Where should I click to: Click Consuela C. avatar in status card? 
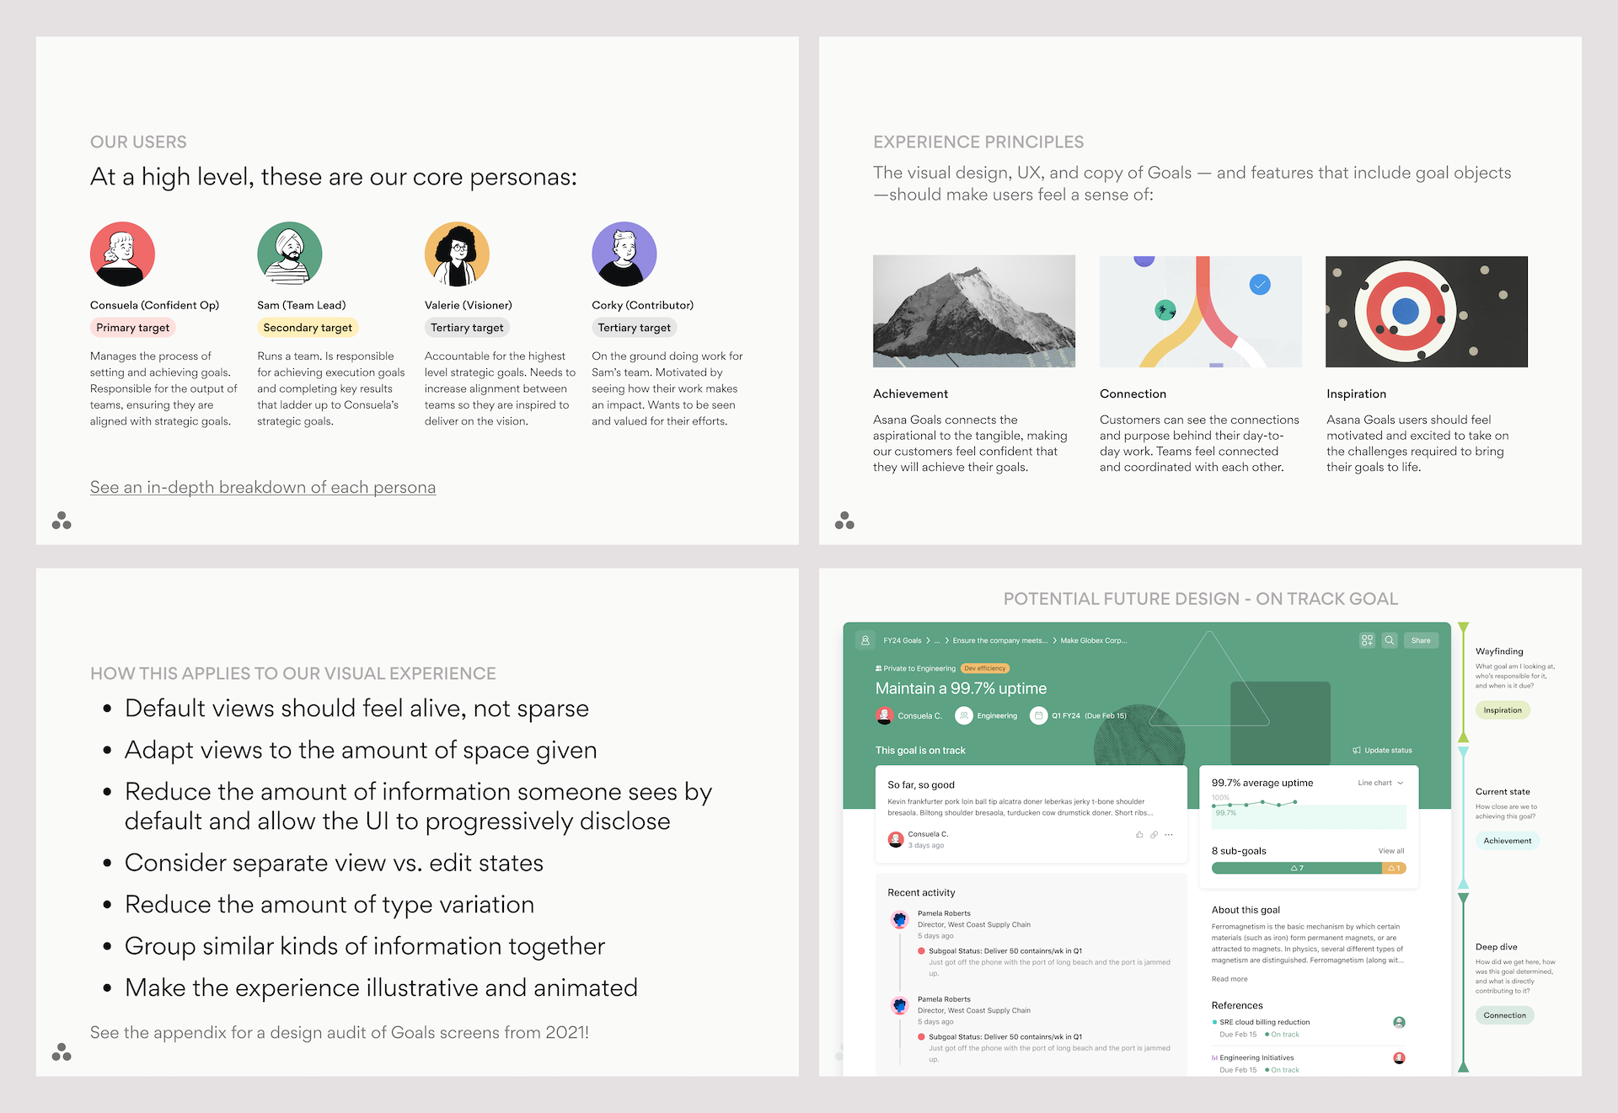pos(896,839)
